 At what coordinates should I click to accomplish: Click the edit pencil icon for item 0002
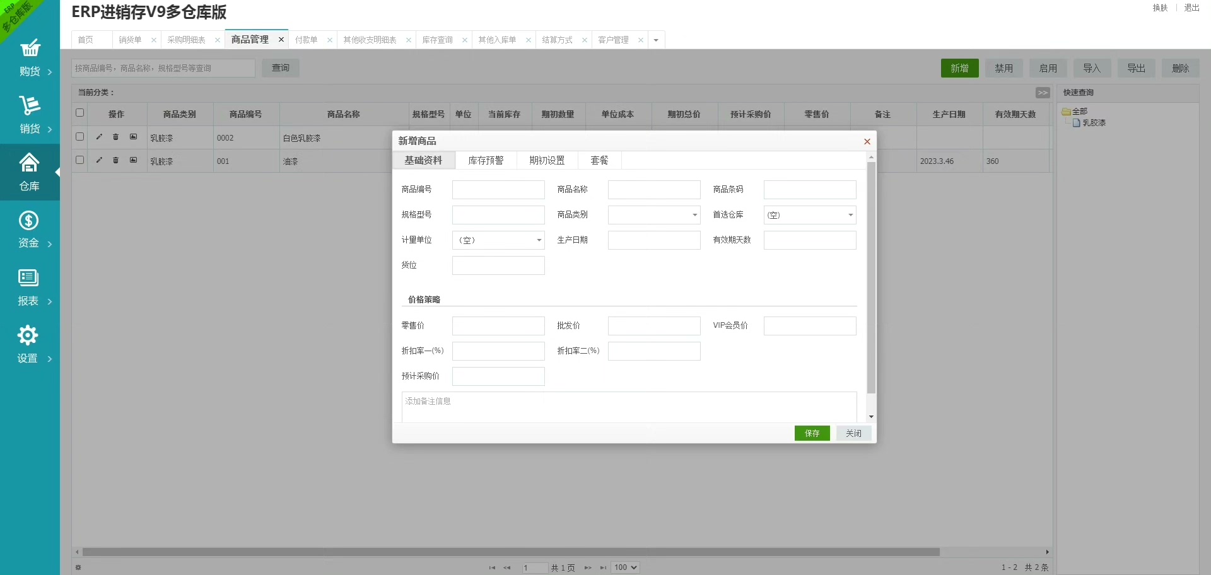coord(99,137)
